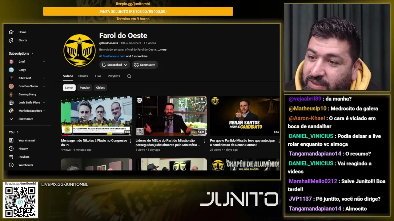Select the Oldest filter chip
Image resolution: width=394 pixels, height=221 pixels.
100,88
